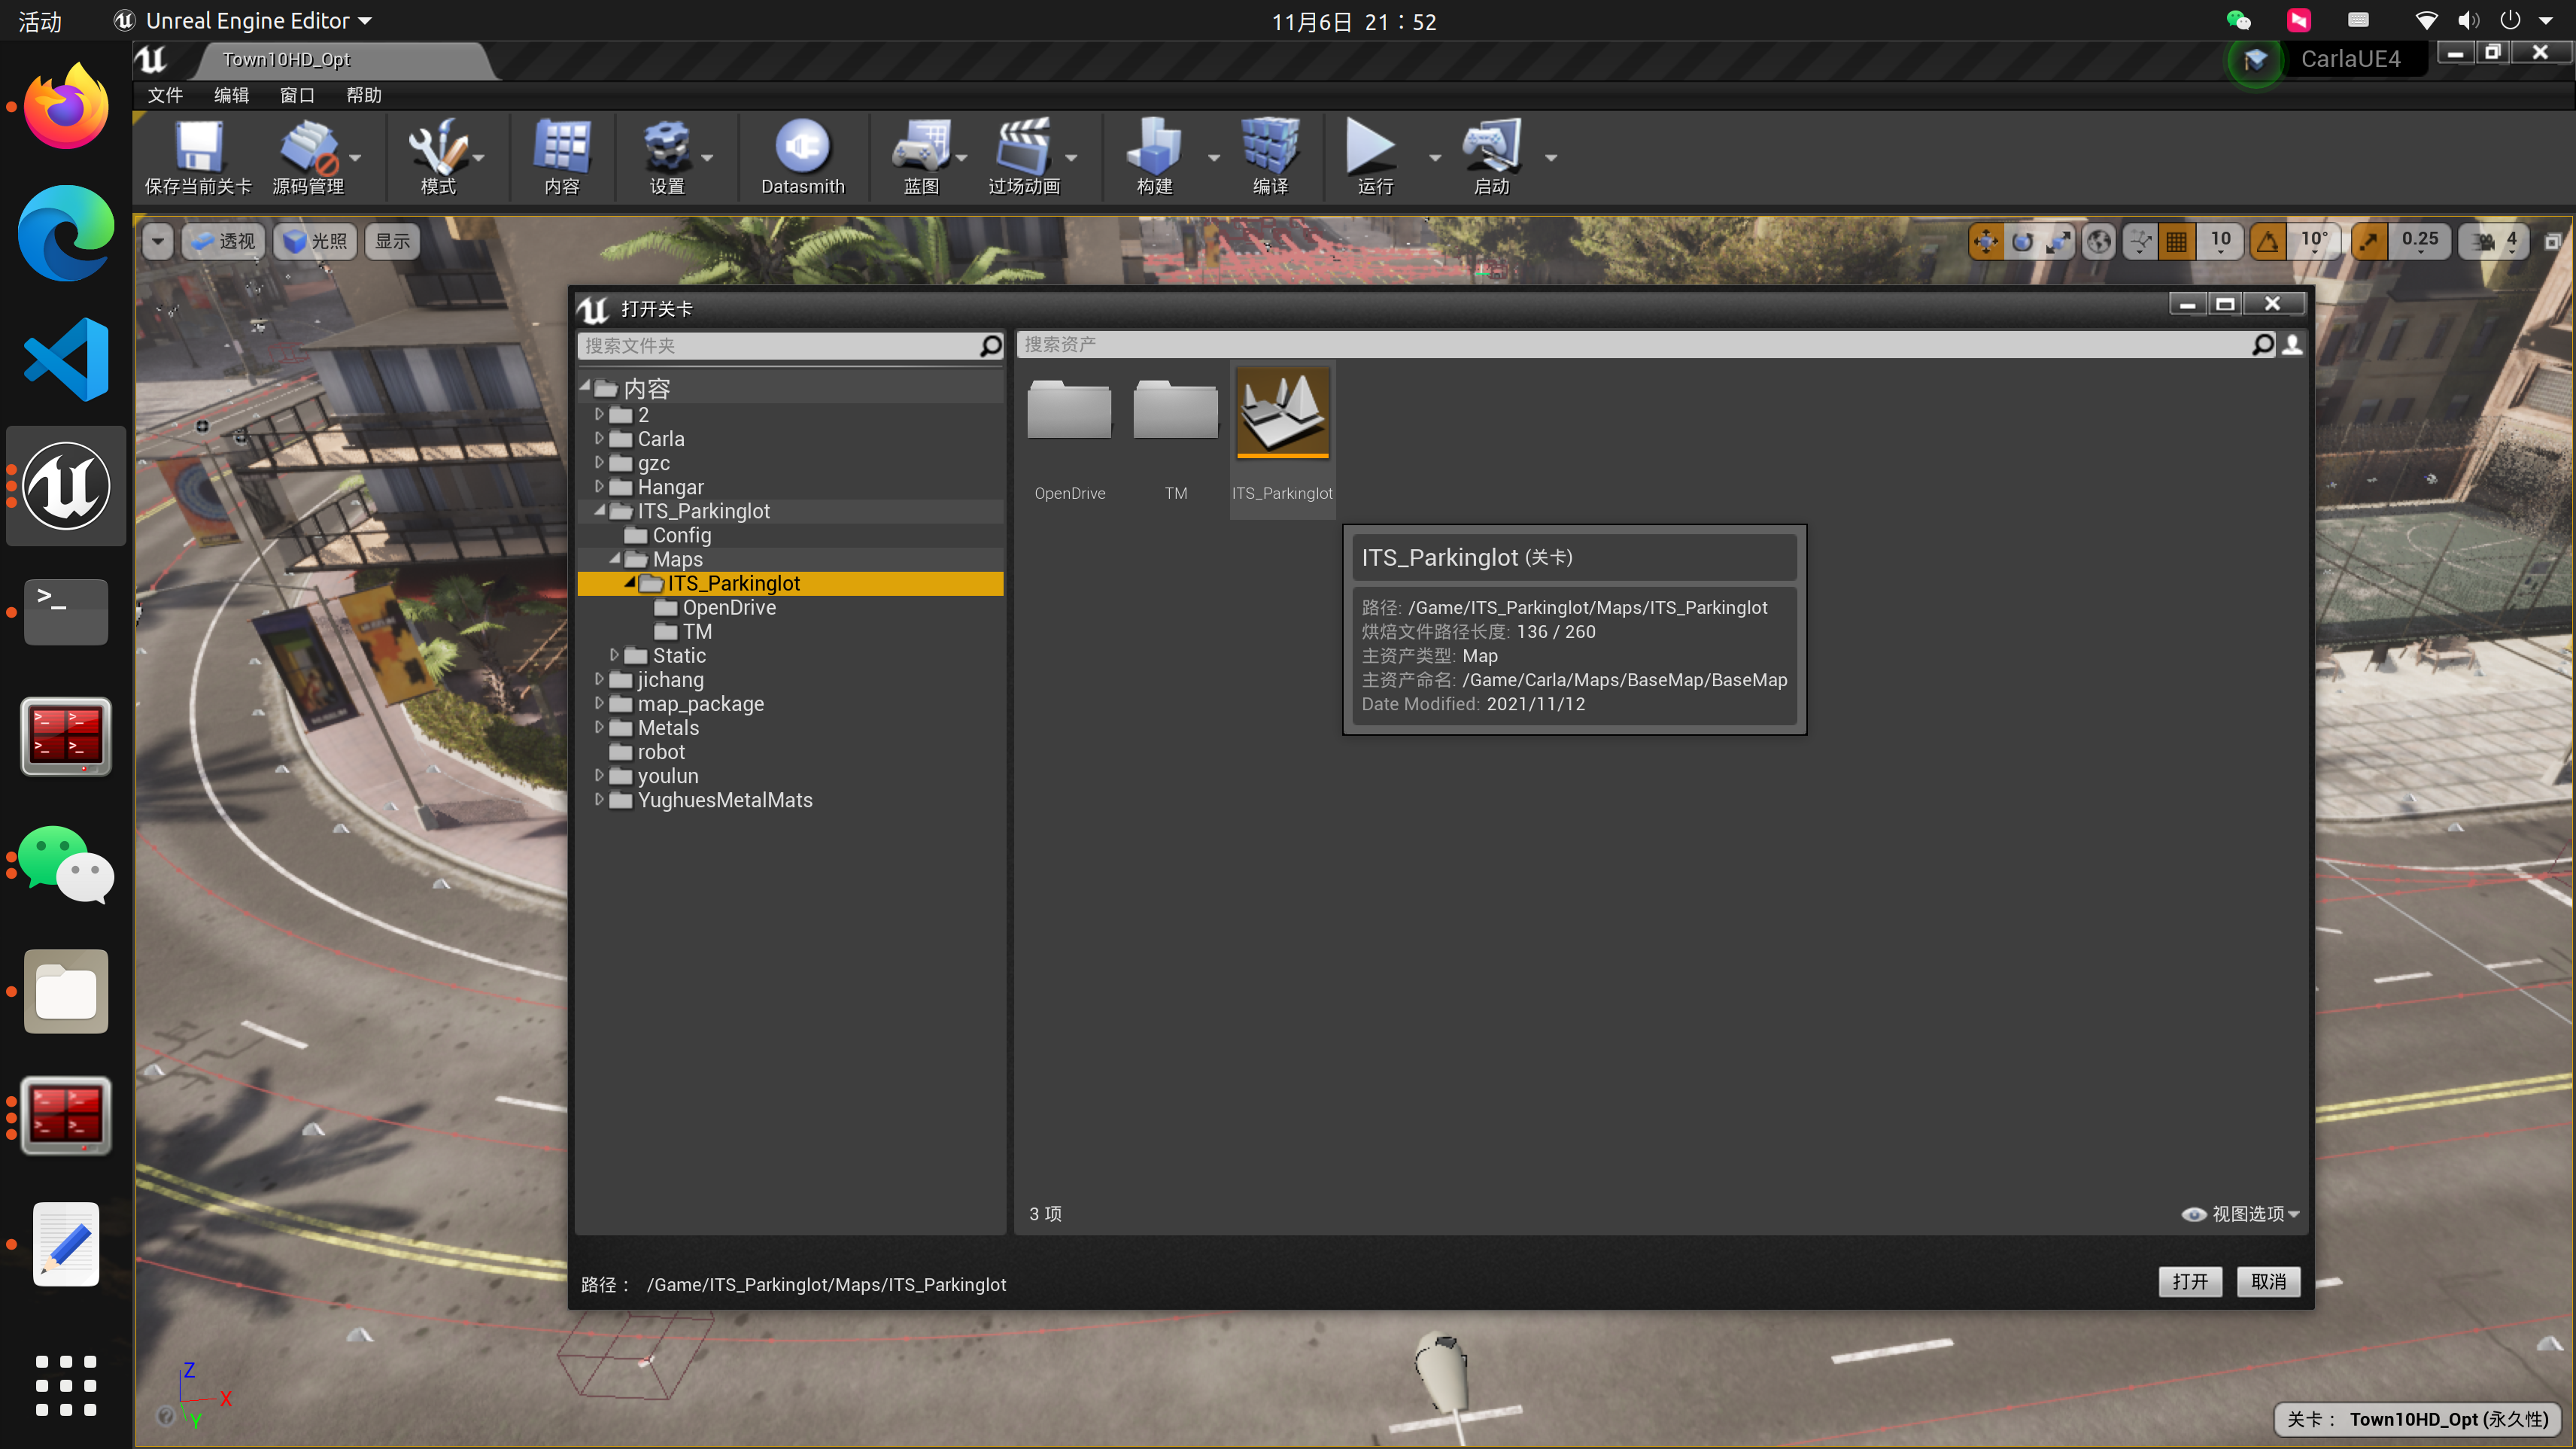Open Visual Studio Code from the dock

click(x=66, y=360)
